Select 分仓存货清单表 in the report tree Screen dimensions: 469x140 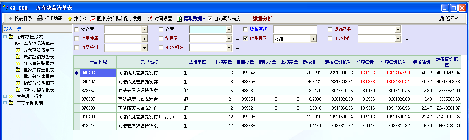coord(39,50)
